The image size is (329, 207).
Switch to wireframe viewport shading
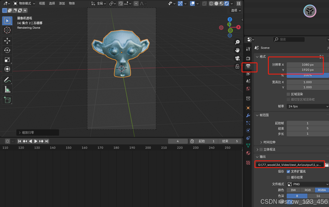click(x=211, y=3)
